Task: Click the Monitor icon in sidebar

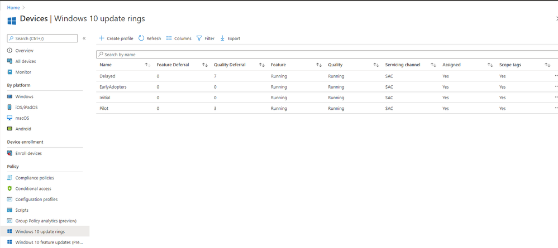Action: click(x=10, y=72)
